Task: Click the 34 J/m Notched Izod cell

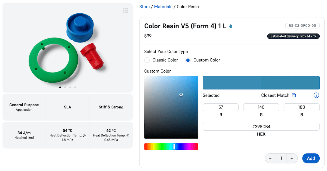Action: pyautogui.click(x=24, y=135)
